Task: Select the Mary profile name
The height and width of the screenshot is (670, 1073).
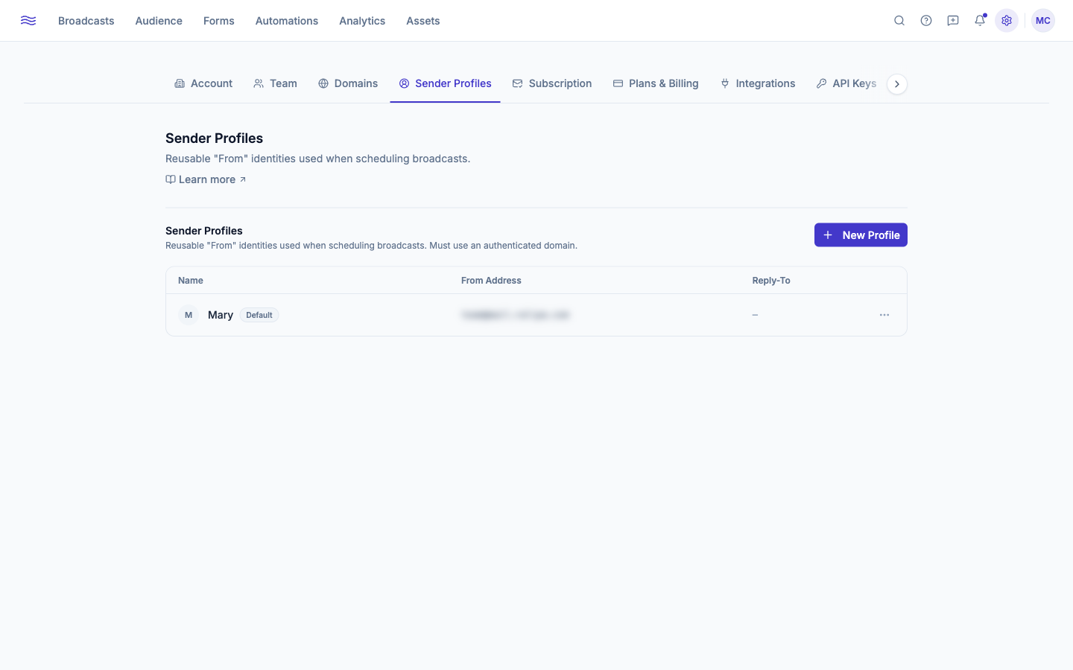Action: (221, 315)
